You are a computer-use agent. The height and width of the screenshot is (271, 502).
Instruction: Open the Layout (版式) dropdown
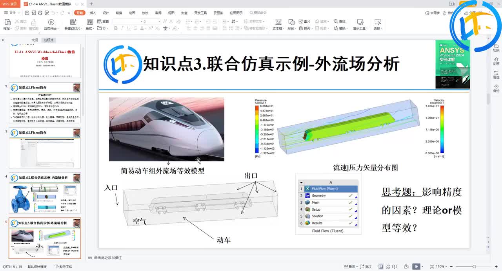(x=90, y=24)
